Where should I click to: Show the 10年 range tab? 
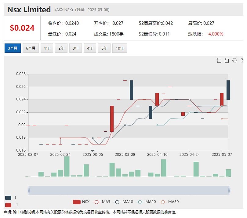coord(120,48)
